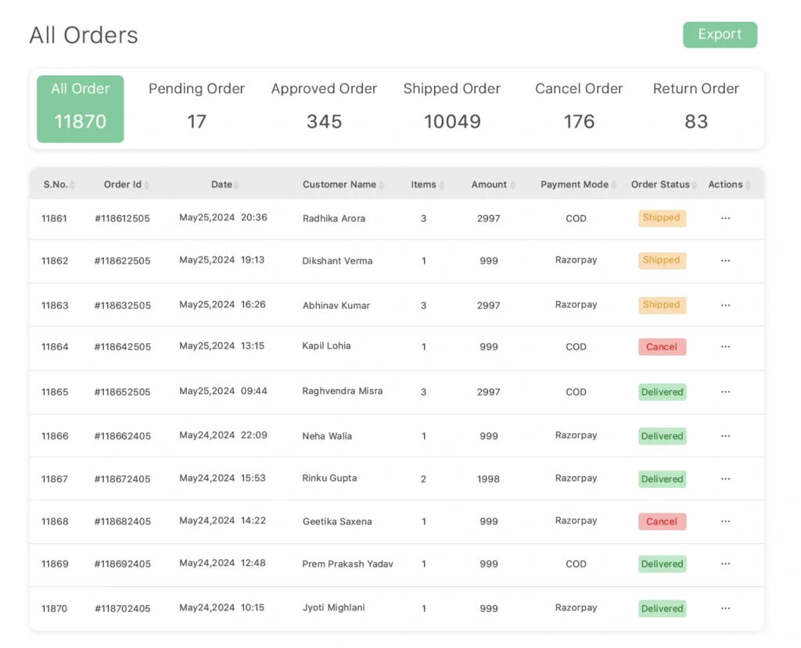Sort orders by Amount column arrows
This screenshot has width=801, height=648.
pyautogui.click(x=513, y=185)
